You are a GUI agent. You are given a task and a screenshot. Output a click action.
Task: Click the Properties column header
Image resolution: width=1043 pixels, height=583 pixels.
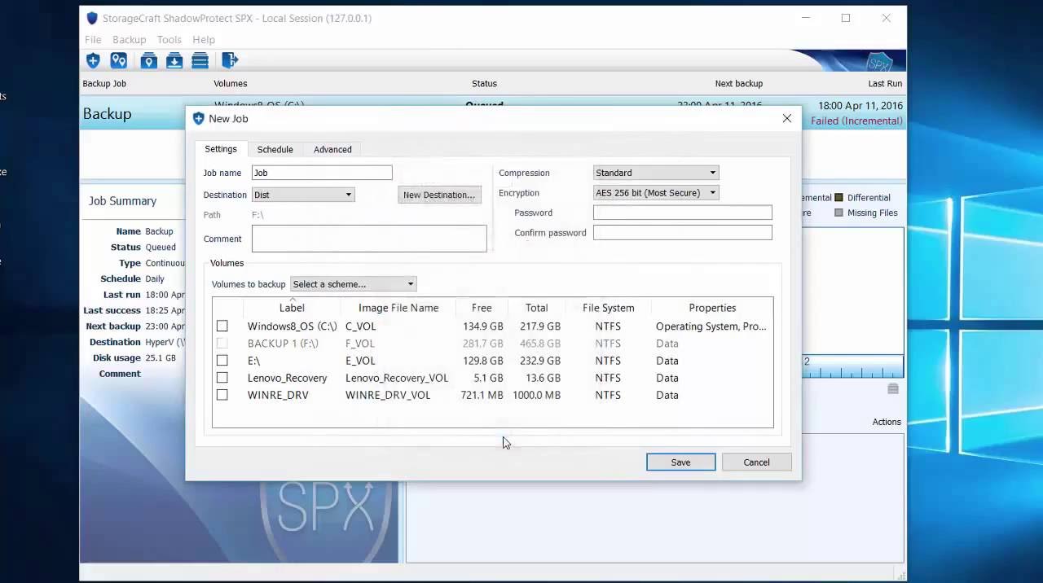[712, 308]
